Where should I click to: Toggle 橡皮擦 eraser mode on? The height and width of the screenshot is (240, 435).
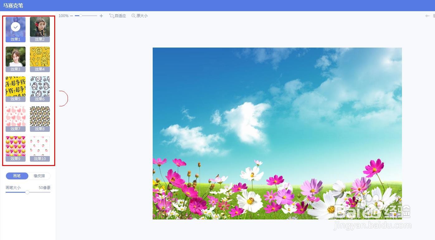[x=39, y=176]
